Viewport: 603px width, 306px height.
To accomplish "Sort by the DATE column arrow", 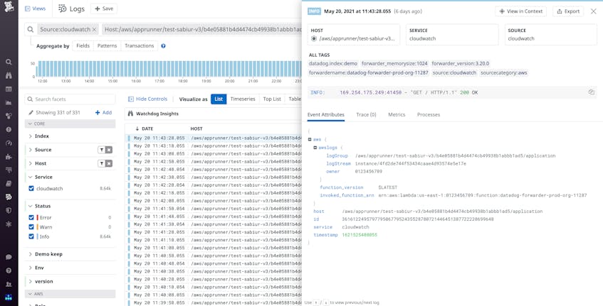I will point(137,129).
